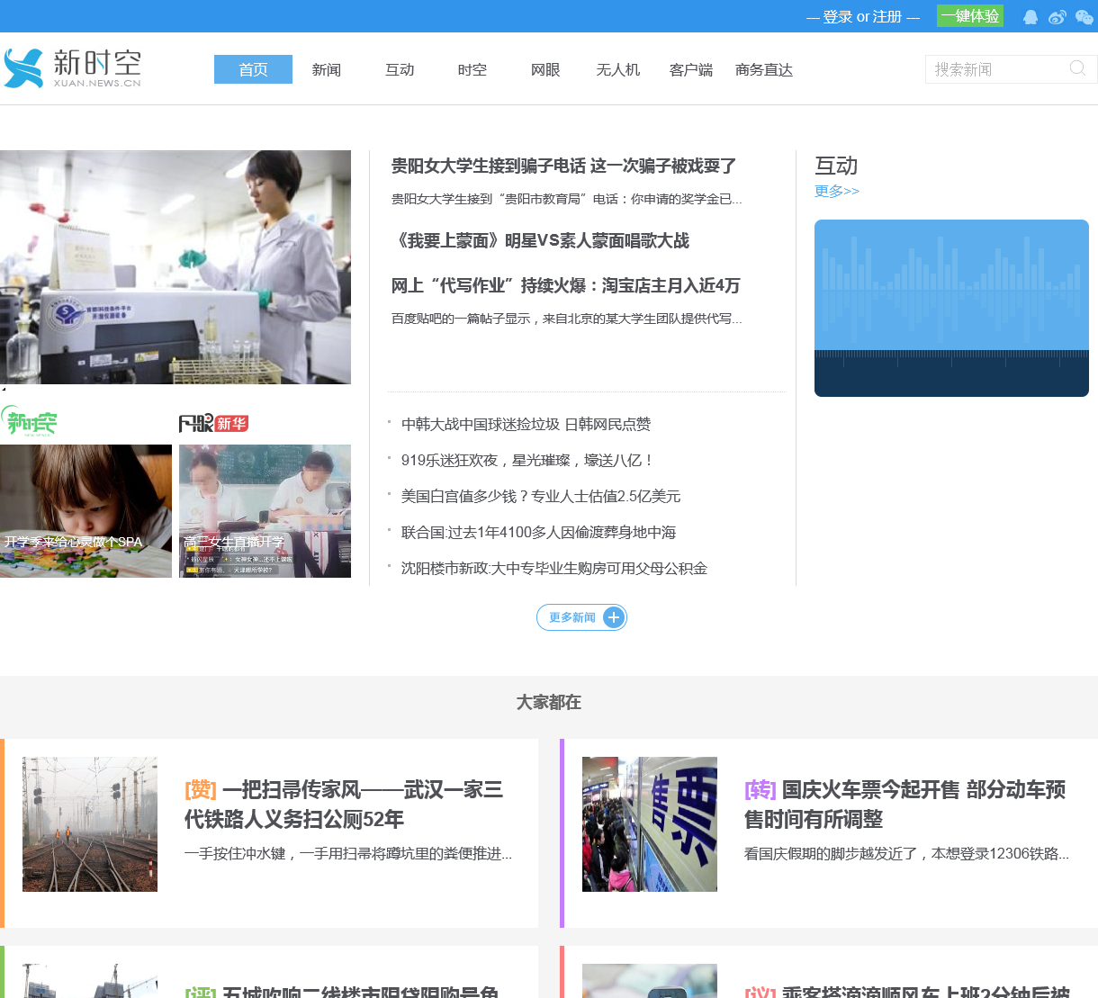Open news item 美国白宫值多少钱

541,496
